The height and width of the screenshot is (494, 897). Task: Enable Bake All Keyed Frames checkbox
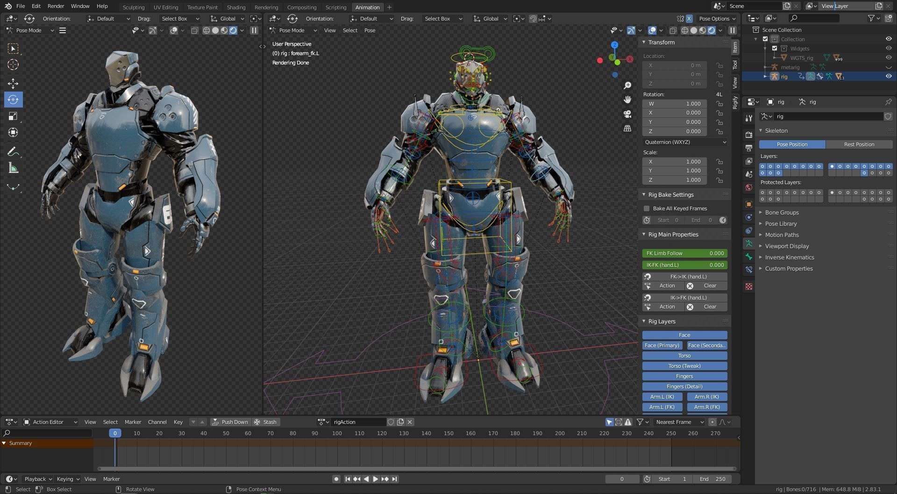click(647, 208)
